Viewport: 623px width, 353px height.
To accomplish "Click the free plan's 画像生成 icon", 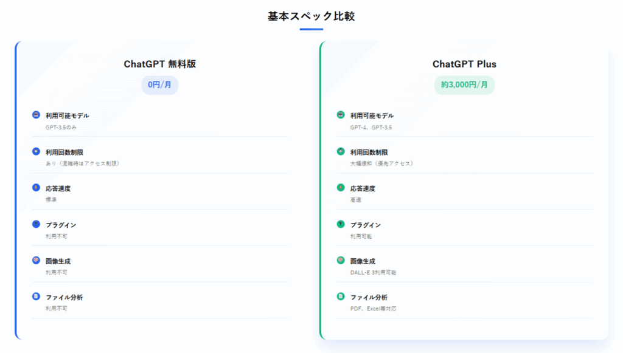I will click(36, 260).
